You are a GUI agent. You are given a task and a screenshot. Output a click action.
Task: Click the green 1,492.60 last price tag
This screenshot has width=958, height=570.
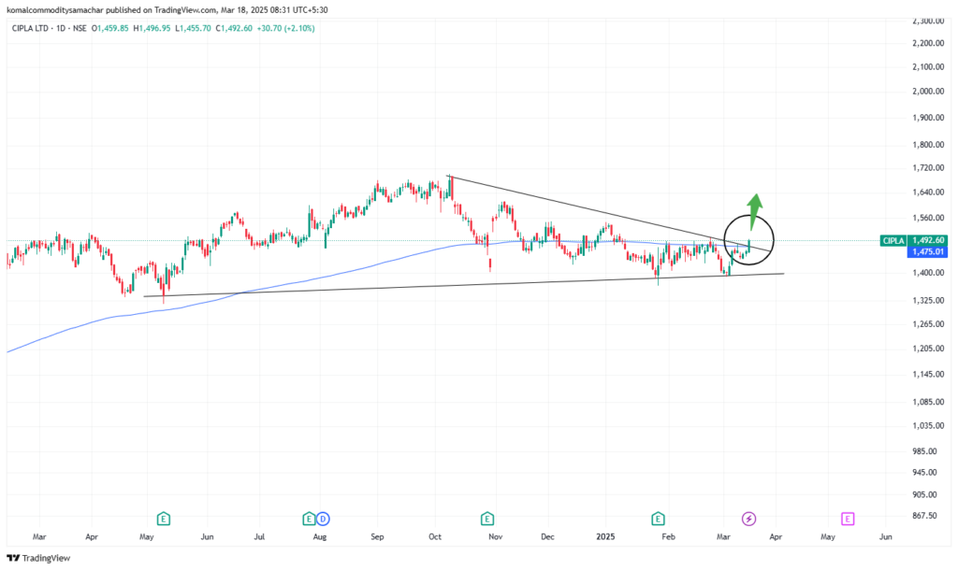927,240
